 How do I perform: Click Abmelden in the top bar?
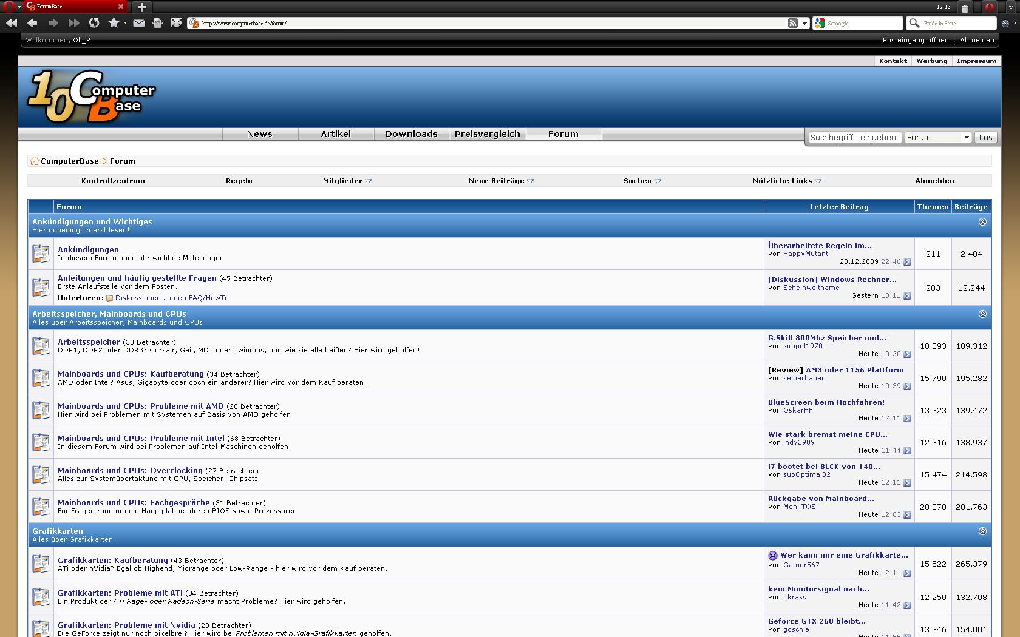(977, 40)
